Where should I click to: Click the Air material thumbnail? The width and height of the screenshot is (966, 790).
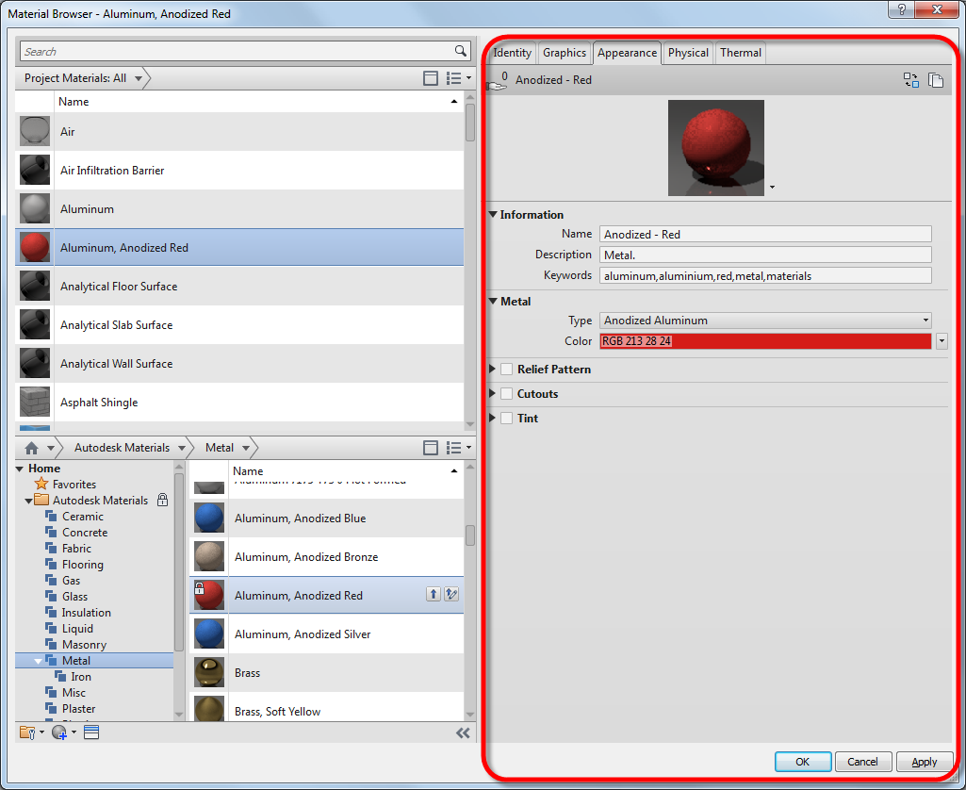pyautogui.click(x=35, y=131)
